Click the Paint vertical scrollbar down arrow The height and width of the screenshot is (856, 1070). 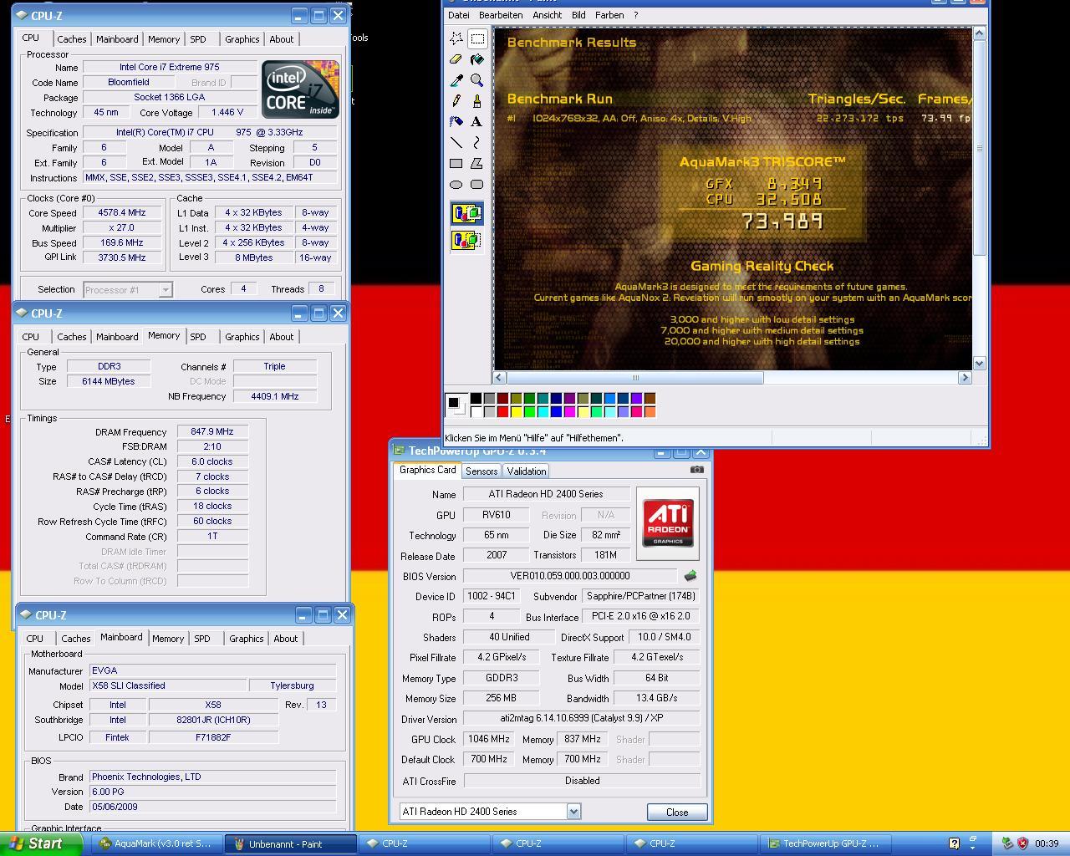tap(980, 364)
